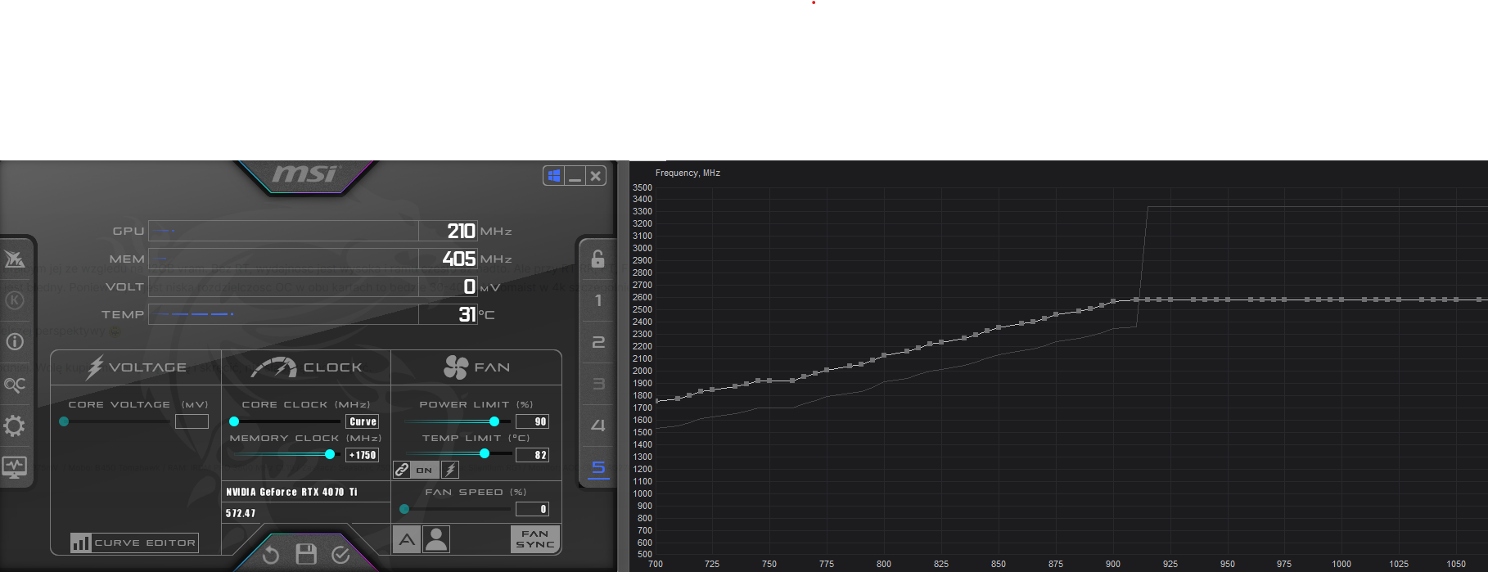Click the NVIDIA GeForce RTX 4070 Ti label
Viewport: 1488px width, 572px height.
[291, 492]
